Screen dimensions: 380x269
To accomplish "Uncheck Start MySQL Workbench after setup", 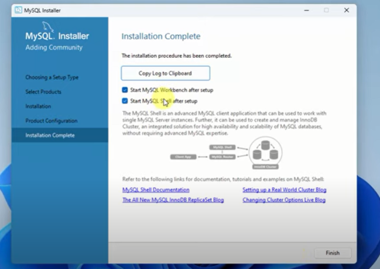I will click(125, 90).
